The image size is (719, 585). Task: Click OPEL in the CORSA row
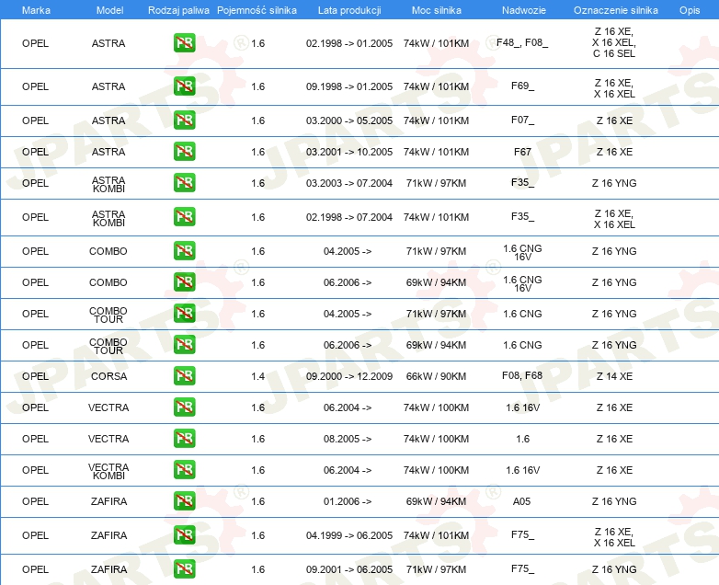(35, 376)
